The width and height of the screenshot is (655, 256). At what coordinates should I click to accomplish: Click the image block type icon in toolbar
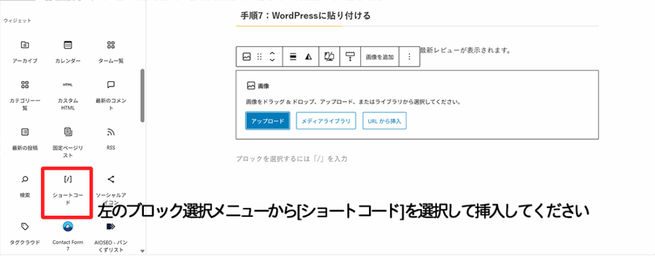[247, 57]
